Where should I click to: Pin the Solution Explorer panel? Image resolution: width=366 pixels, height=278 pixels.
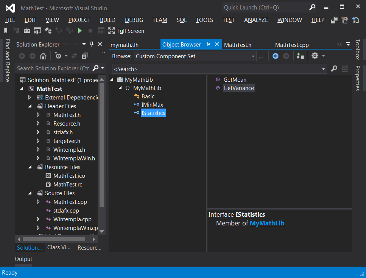click(x=92, y=44)
